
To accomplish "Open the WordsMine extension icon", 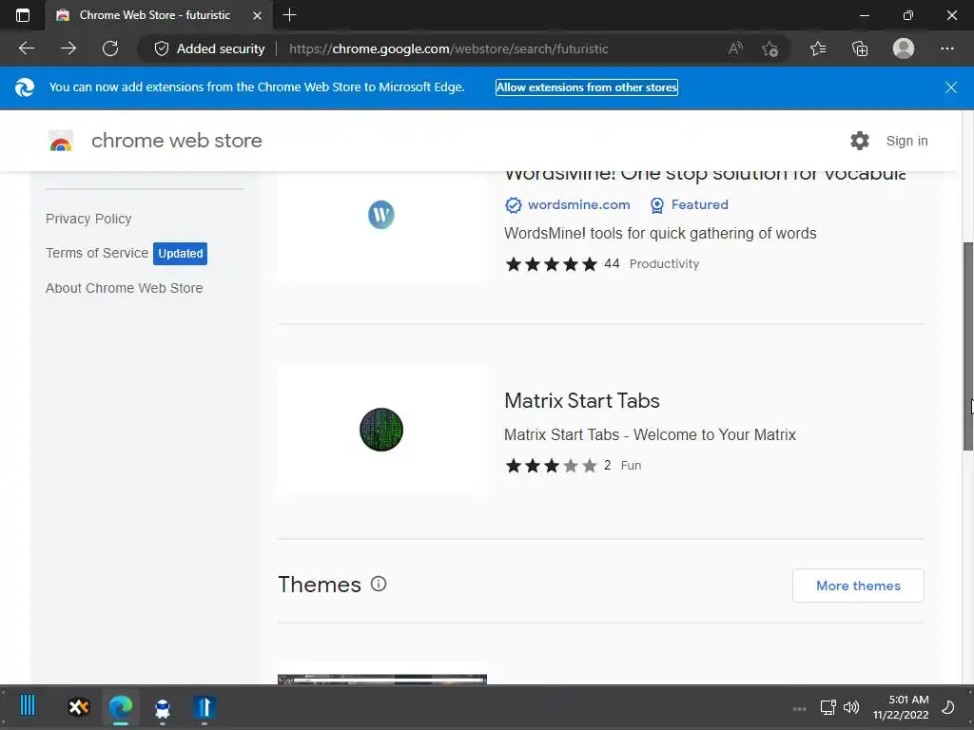I will coord(381,215).
